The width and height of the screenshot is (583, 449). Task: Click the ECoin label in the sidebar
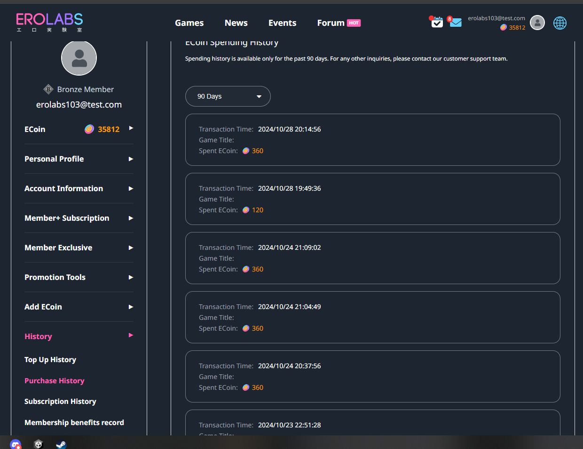coord(35,129)
